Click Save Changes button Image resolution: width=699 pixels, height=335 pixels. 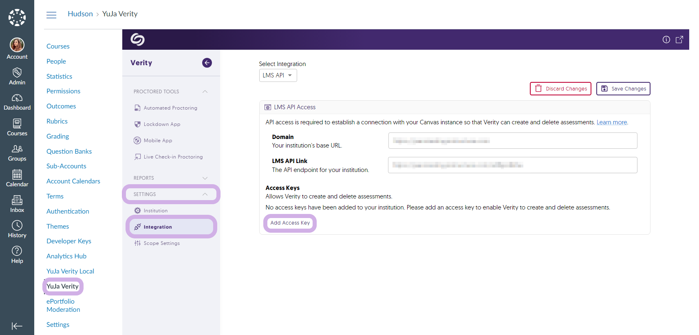[x=623, y=88]
